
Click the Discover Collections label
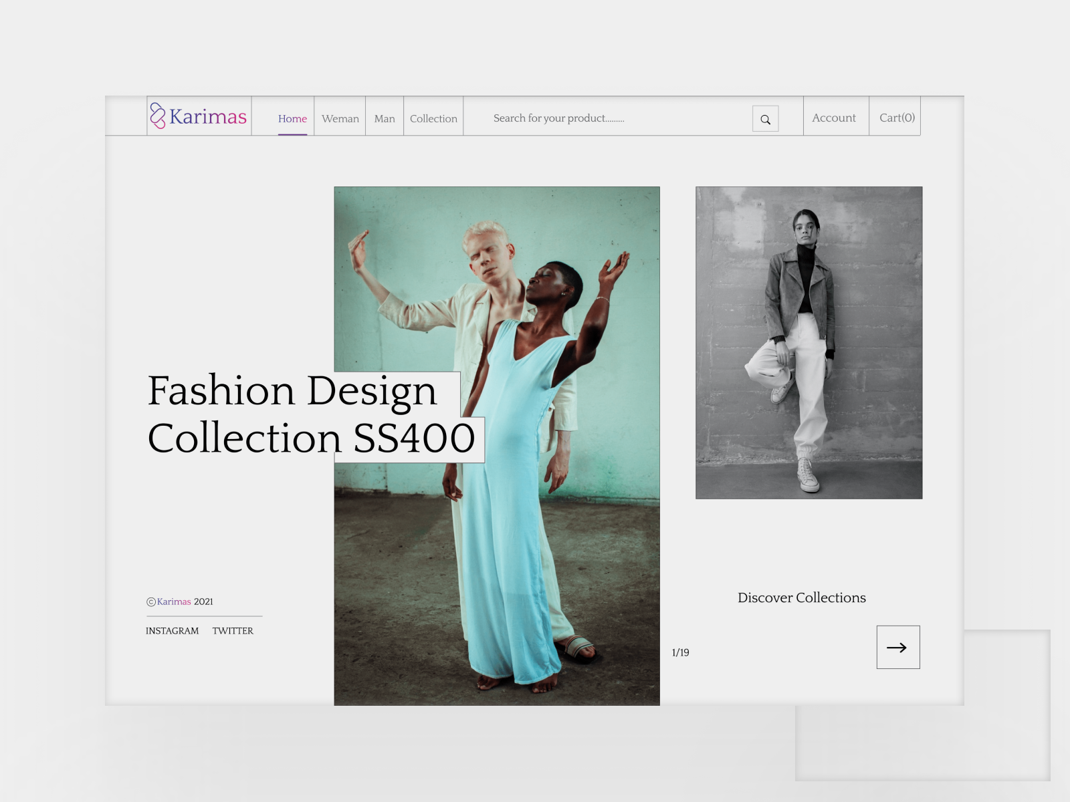point(801,598)
